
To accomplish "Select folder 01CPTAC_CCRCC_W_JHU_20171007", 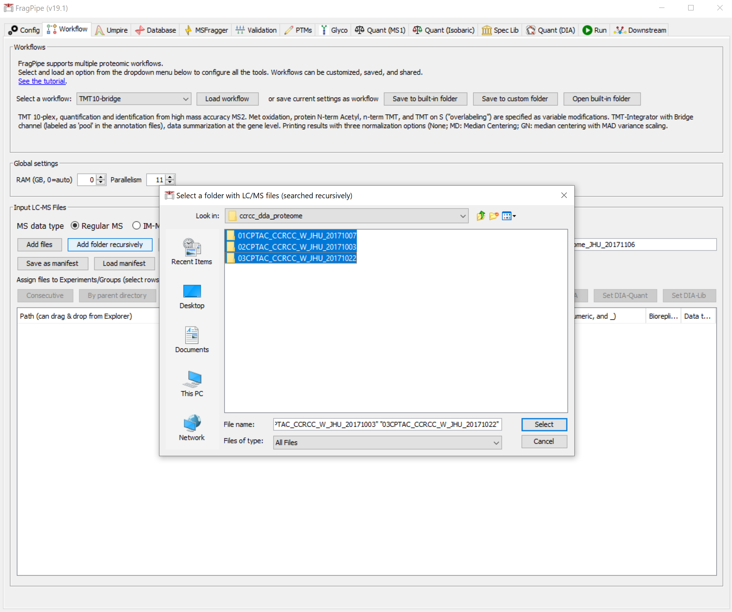I will coord(297,236).
